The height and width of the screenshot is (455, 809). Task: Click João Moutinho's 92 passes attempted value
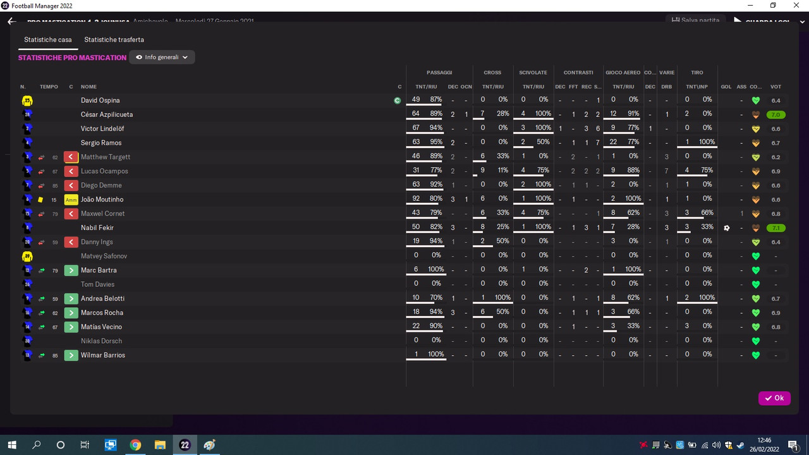(x=416, y=200)
